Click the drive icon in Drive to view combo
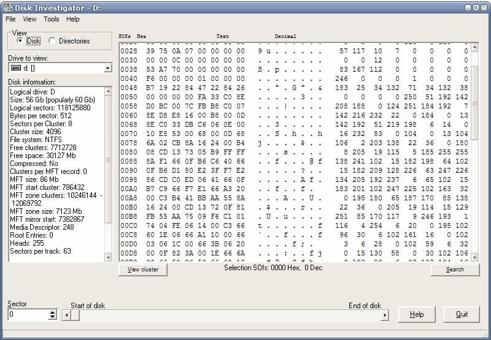The height and width of the screenshot is (340, 491). (x=15, y=68)
